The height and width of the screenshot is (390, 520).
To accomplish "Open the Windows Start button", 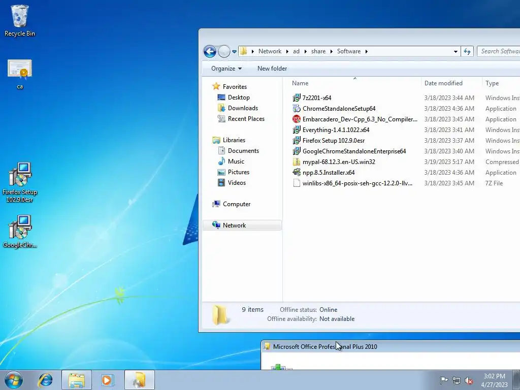I will [x=14, y=380].
